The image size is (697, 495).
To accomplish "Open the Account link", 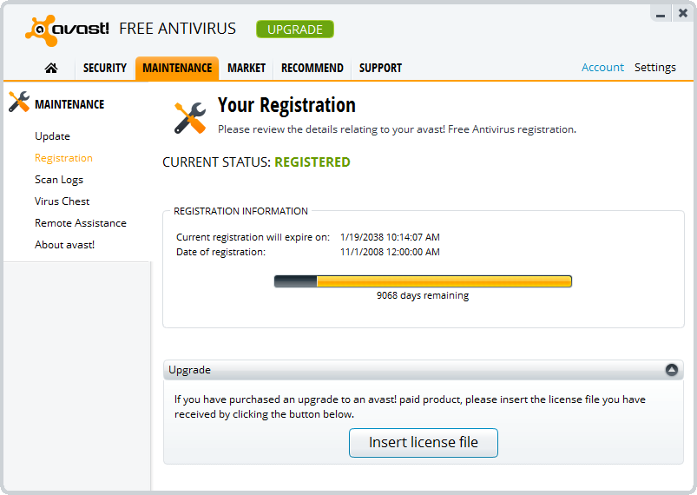I will pos(602,68).
